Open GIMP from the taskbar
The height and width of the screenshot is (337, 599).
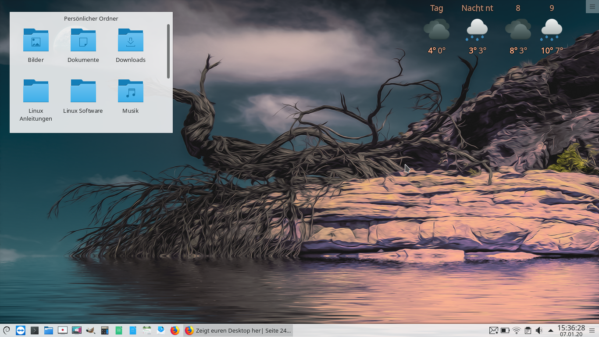pos(90,330)
